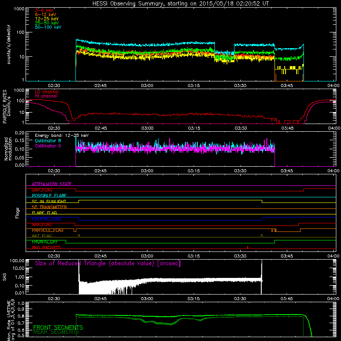Select the green FRONTS_OFF label
The height and width of the screenshot is (341, 341).
[x=45, y=242]
